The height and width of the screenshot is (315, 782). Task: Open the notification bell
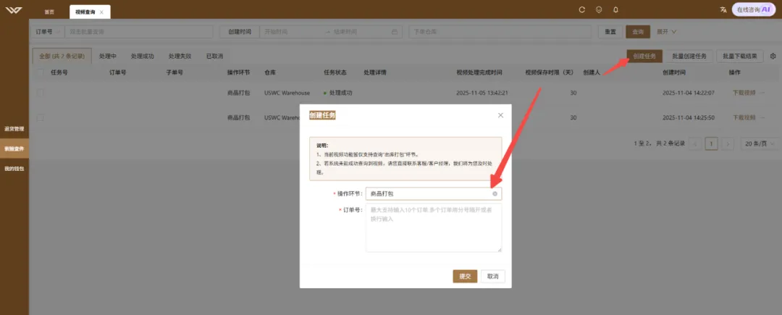click(616, 9)
